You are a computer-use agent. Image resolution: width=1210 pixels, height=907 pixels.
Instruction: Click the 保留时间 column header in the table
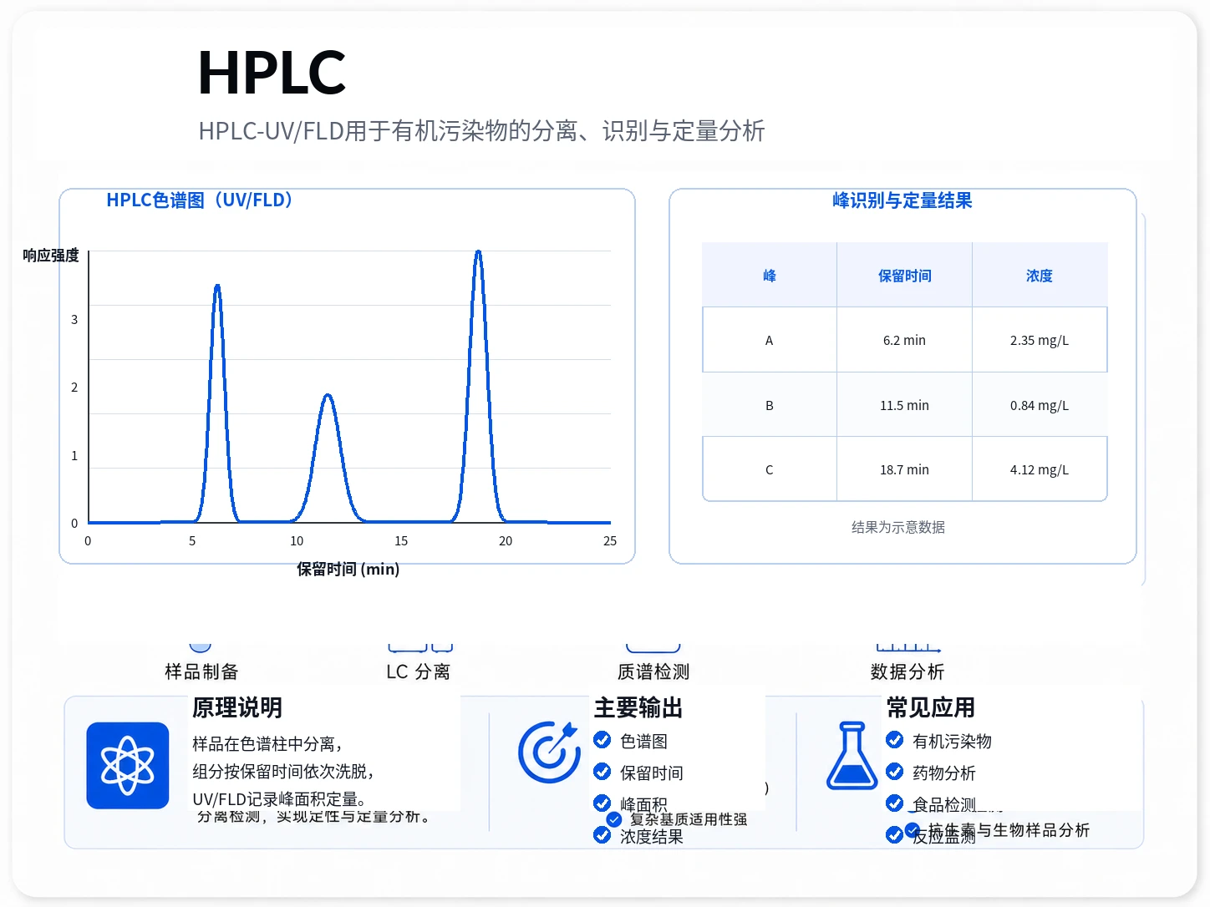coord(905,276)
